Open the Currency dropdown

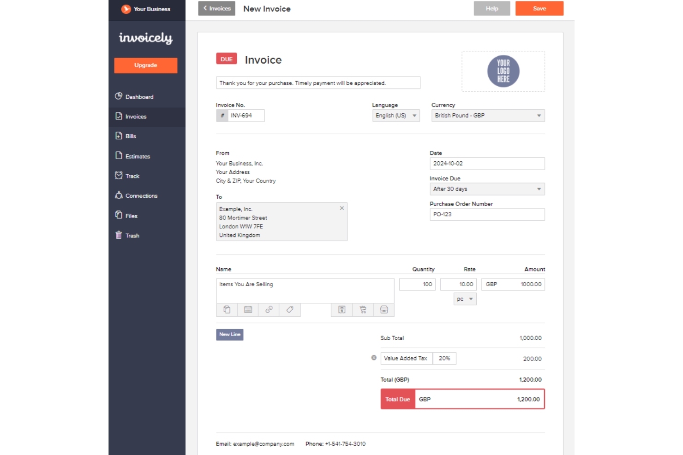(487, 115)
